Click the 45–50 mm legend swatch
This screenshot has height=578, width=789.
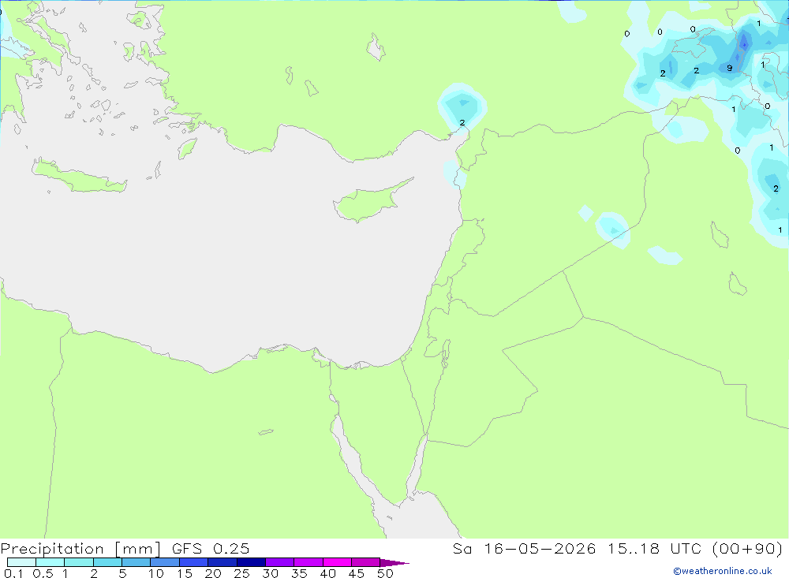point(365,562)
